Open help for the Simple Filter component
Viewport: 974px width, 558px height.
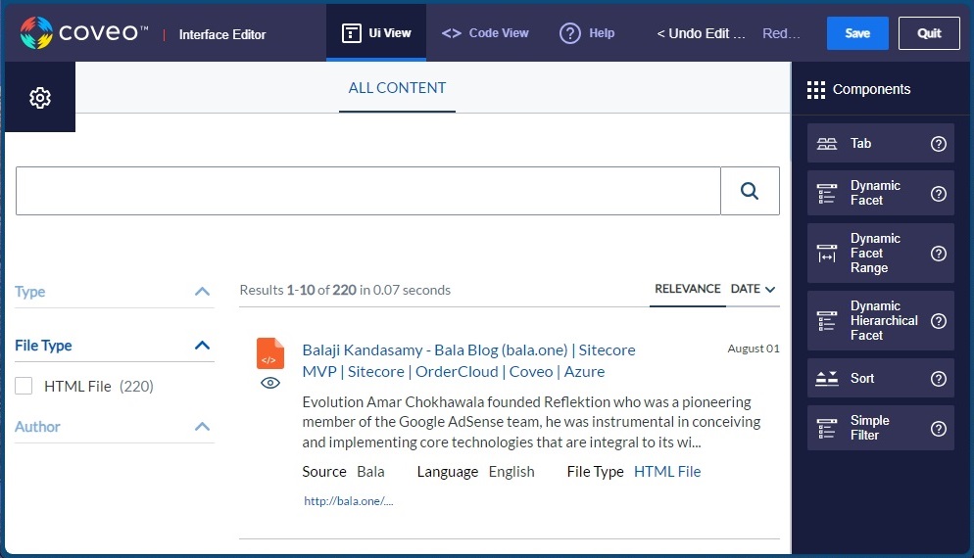pos(938,428)
